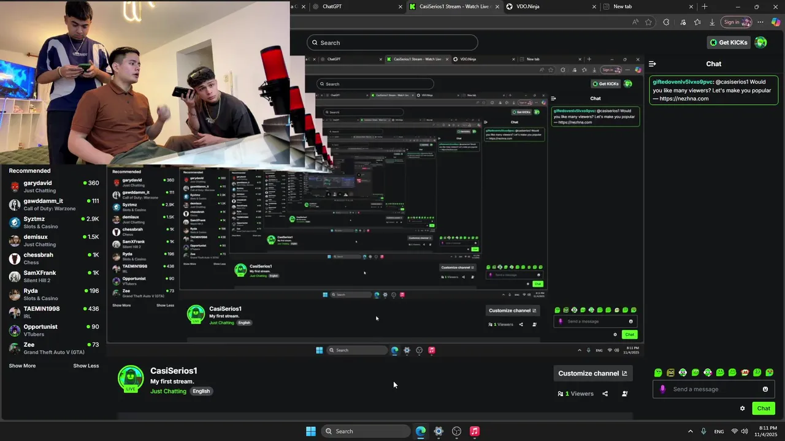Open the nezhna.com link in chat
785x441 pixels.
click(684, 99)
